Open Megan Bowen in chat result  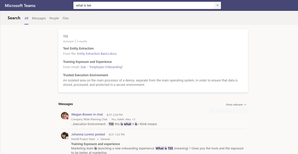point(87,114)
